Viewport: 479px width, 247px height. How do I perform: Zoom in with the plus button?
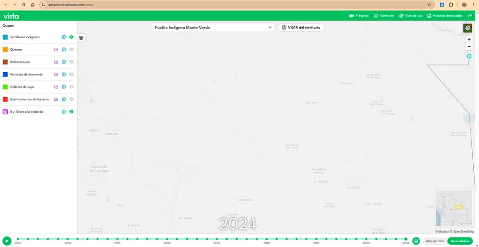[x=469, y=39]
